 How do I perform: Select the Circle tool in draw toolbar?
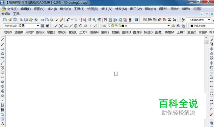[2, 68]
